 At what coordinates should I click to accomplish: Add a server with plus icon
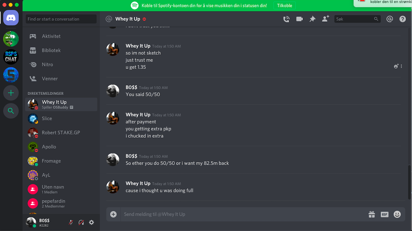[x=11, y=93]
